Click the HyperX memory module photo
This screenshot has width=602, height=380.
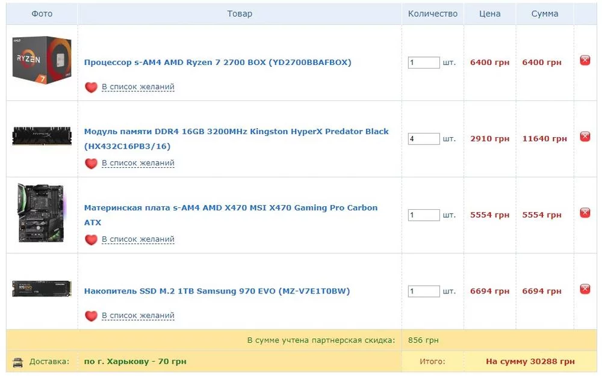(x=42, y=136)
